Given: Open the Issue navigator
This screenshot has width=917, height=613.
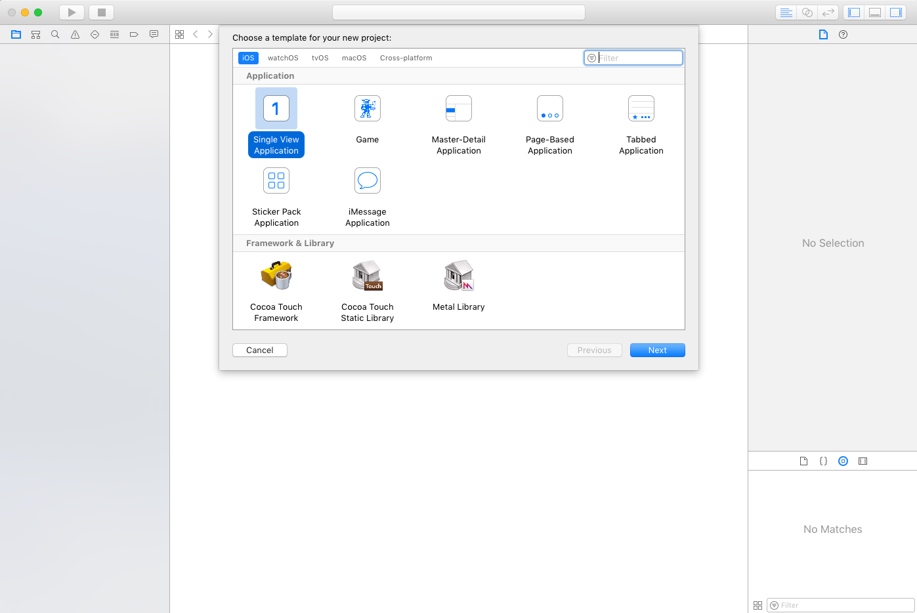Looking at the screenshot, I should pyautogui.click(x=75, y=35).
